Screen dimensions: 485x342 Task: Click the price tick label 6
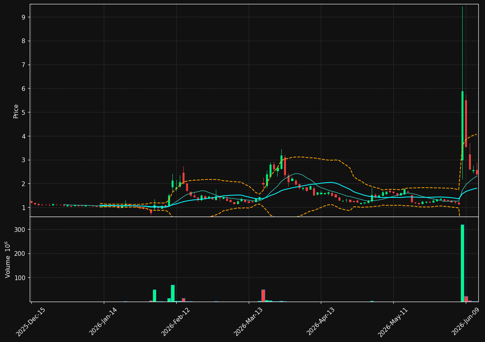pos(23,89)
